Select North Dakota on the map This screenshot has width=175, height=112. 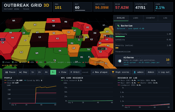pyautogui.click(x=53, y=21)
